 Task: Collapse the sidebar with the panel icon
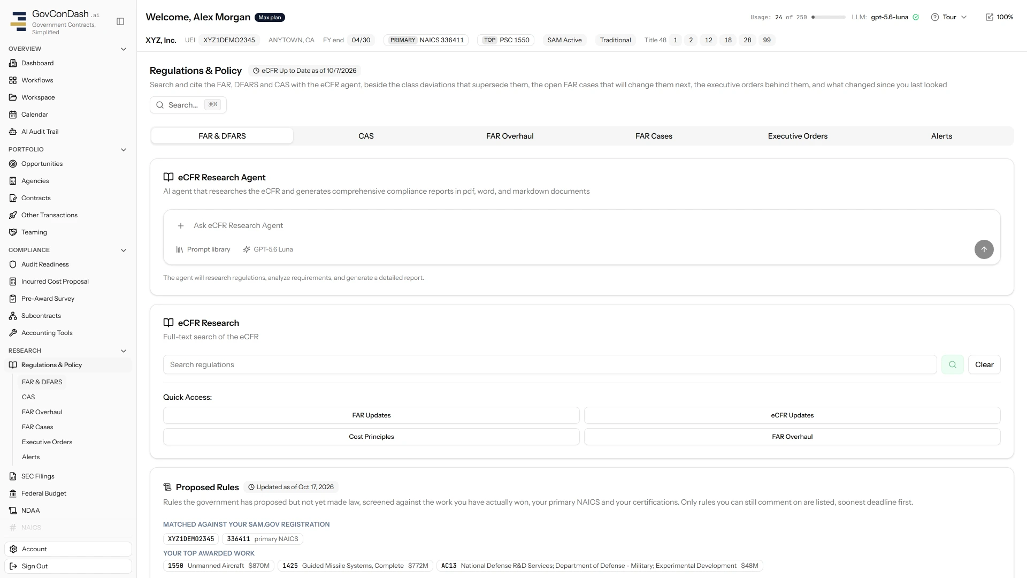[x=120, y=21]
